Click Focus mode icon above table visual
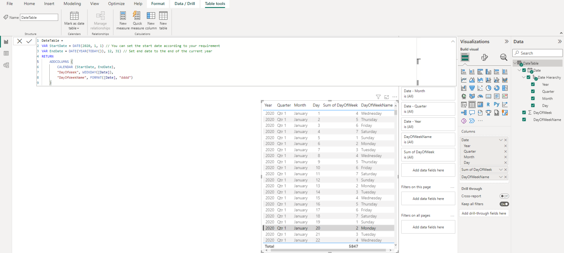Image resolution: width=564 pixels, height=253 pixels. click(x=386, y=97)
